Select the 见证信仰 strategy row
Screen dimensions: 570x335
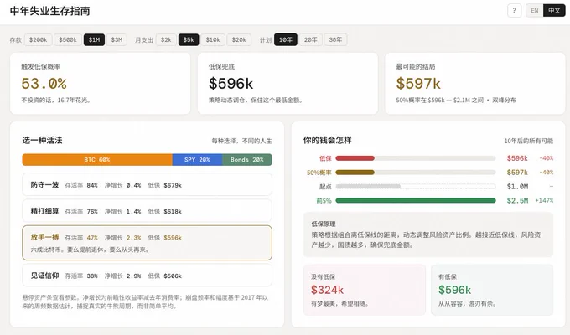147,276
